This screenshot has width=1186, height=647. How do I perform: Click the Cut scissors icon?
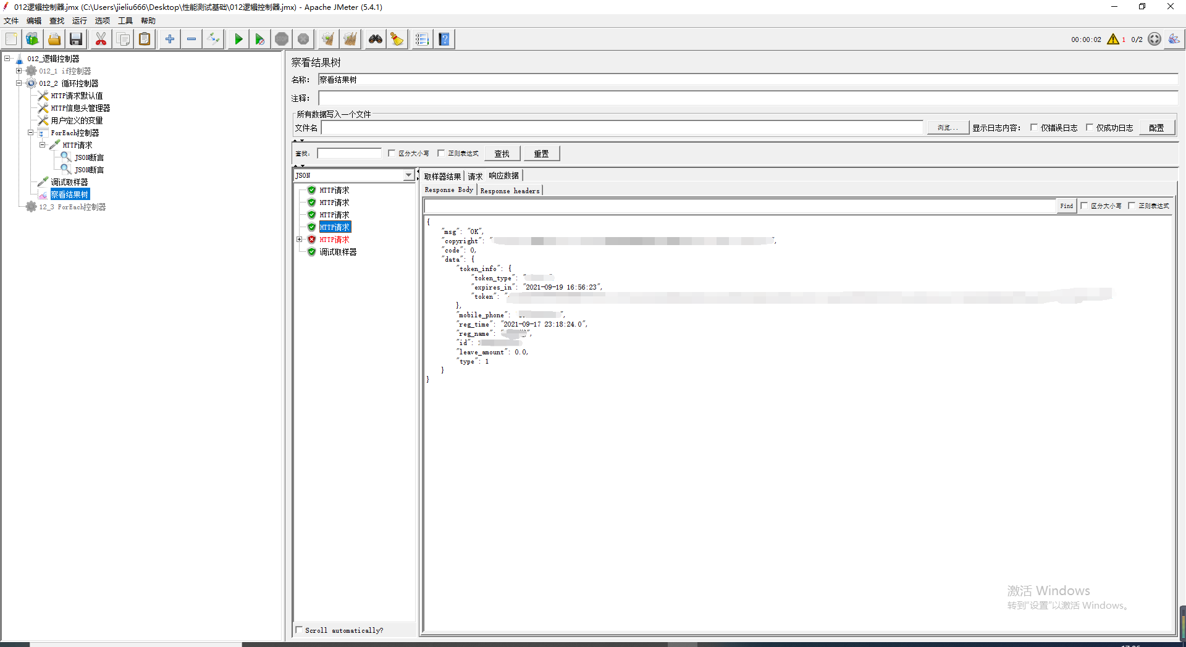pyautogui.click(x=101, y=39)
